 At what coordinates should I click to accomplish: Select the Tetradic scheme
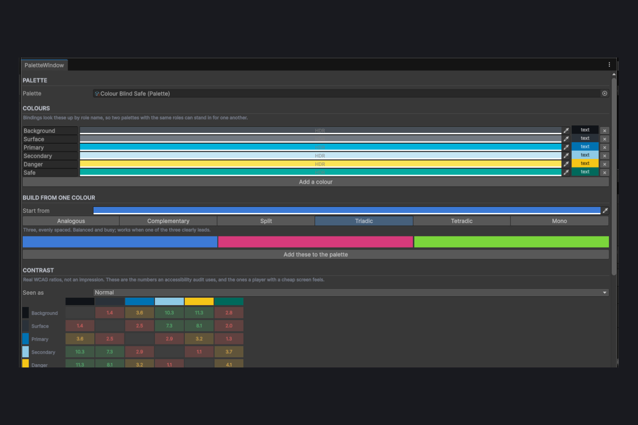(462, 221)
